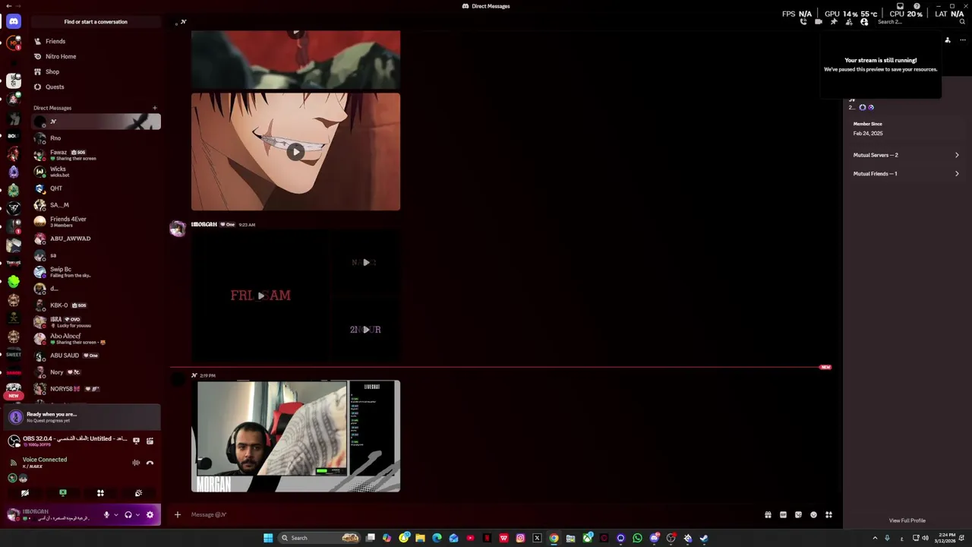Open Nitro Home in sidebar
Screen dimensions: 972x547
point(96,56)
